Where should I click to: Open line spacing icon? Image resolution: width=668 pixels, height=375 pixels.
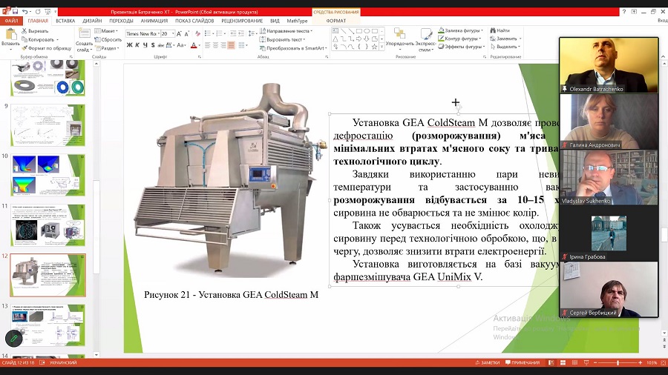pos(252,33)
